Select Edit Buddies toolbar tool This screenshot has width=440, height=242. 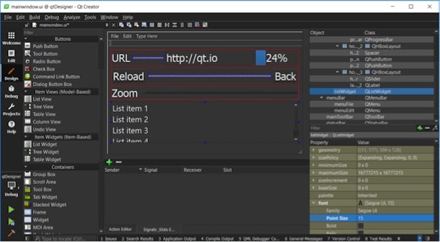(x=137, y=25)
